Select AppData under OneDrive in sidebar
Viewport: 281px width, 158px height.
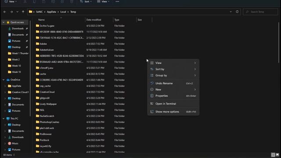(x=17, y=86)
